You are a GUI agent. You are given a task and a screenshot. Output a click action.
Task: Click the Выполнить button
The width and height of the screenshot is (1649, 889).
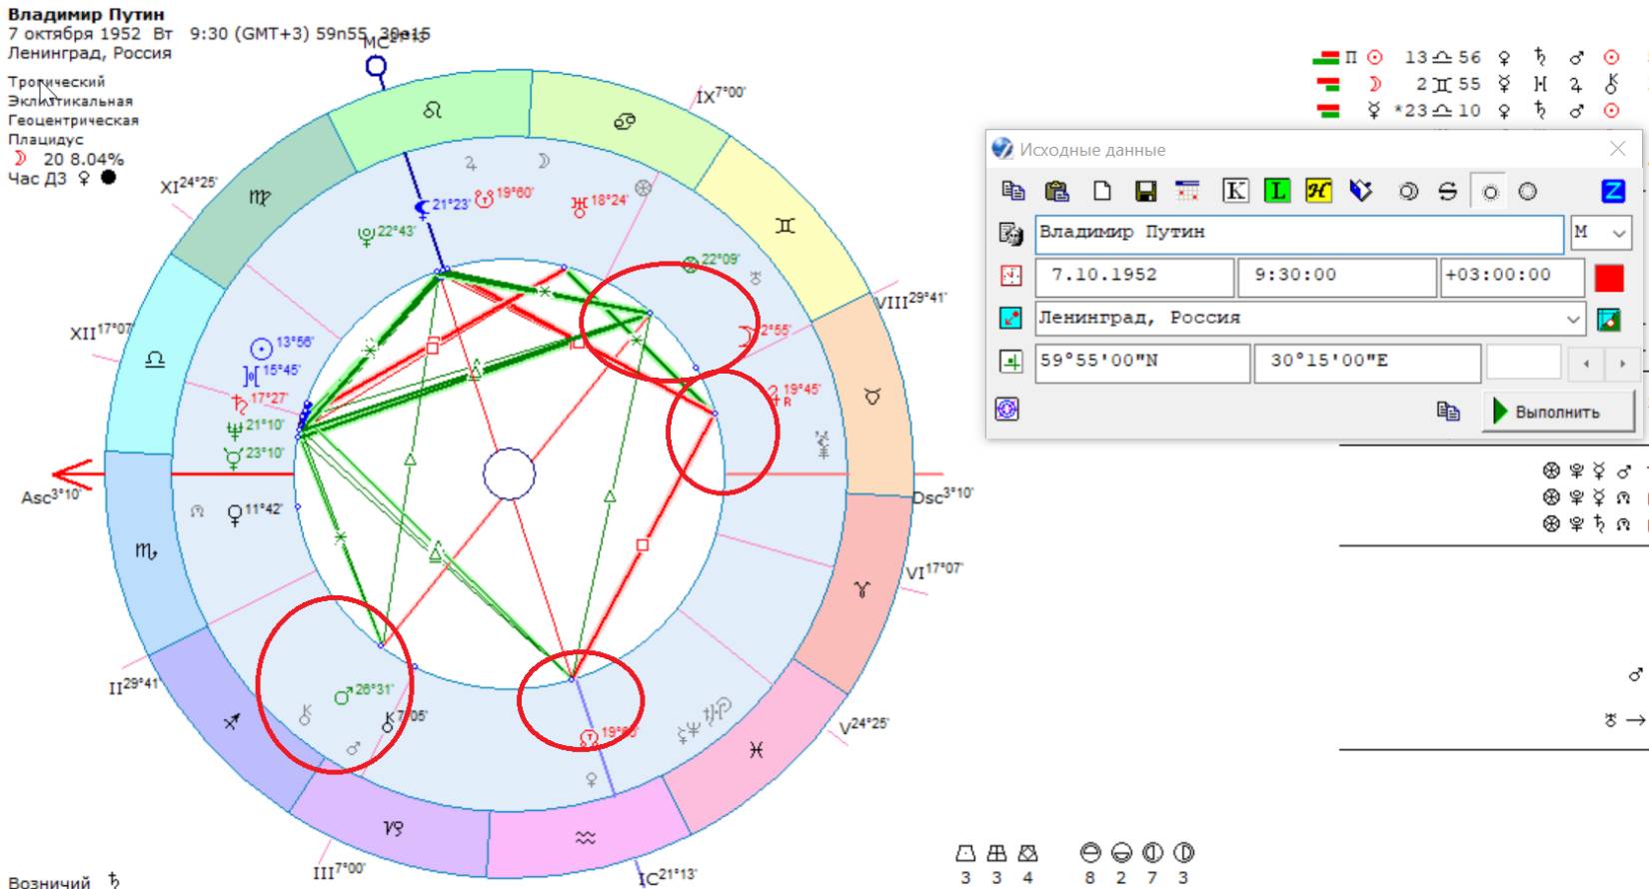[1557, 412]
